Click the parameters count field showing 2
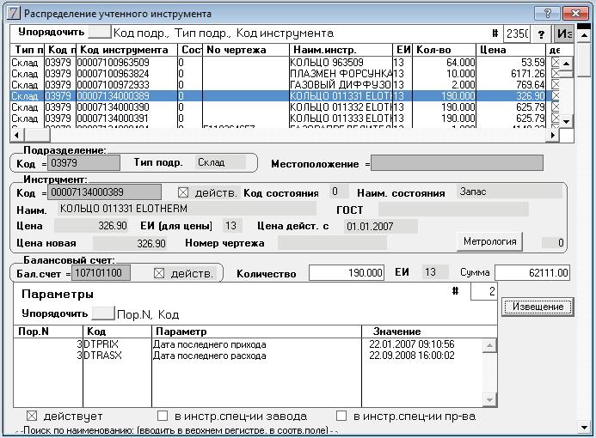The image size is (596, 438). click(483, 291)
